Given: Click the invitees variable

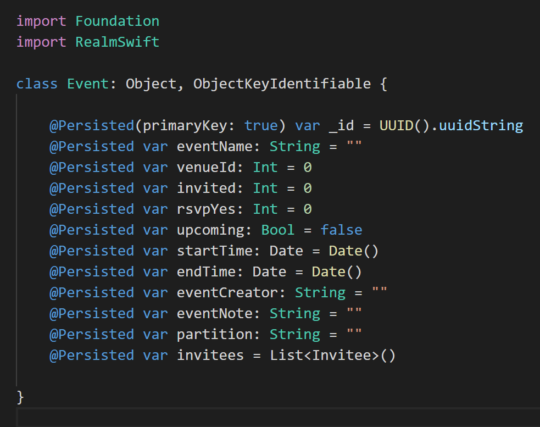Looking at the screenshot, I should [x=210, y=356].
